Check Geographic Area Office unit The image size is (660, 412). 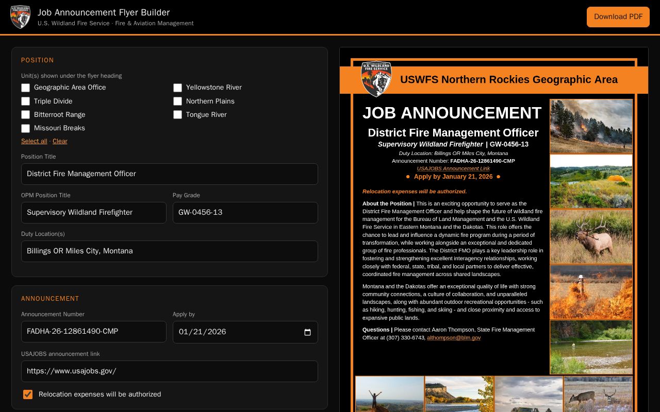[25, 88]
